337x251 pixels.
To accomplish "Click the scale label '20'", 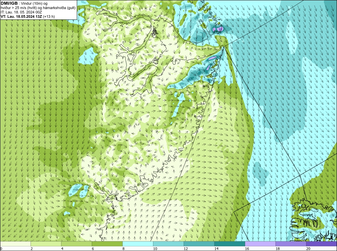I will click(308, 249).
